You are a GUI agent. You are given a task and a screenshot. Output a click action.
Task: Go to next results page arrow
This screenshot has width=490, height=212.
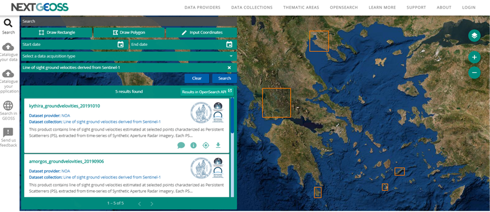coord(152,204)
